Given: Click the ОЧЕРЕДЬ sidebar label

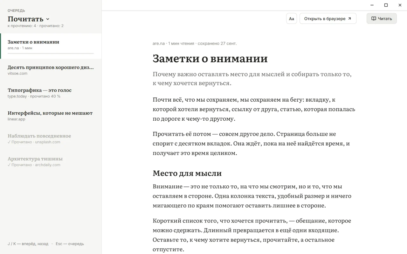Looking at the screenshot, I should pos(16,11).
